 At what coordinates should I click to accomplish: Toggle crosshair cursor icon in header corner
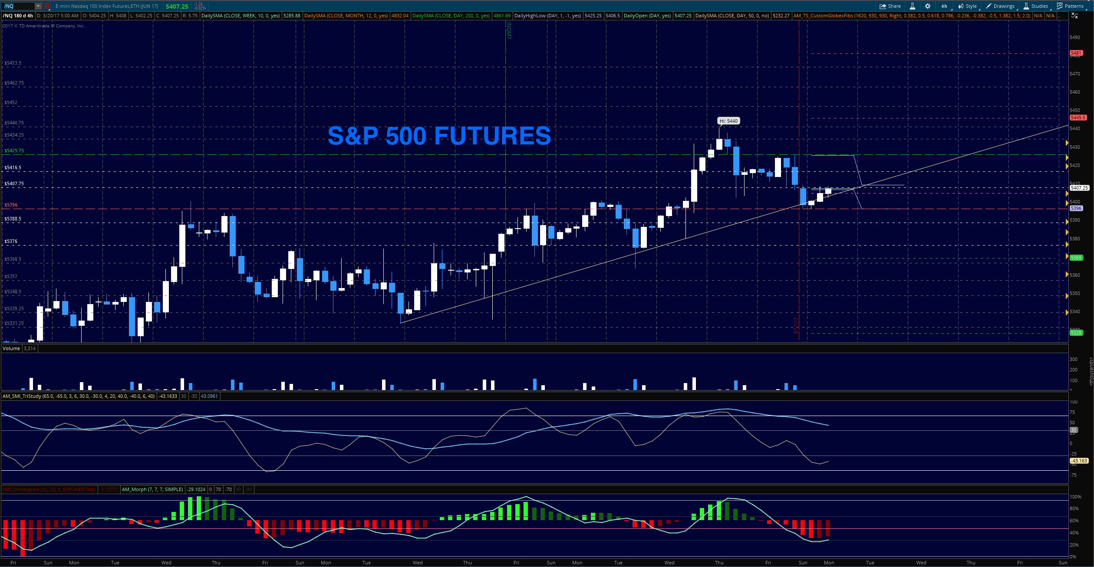1074,16
